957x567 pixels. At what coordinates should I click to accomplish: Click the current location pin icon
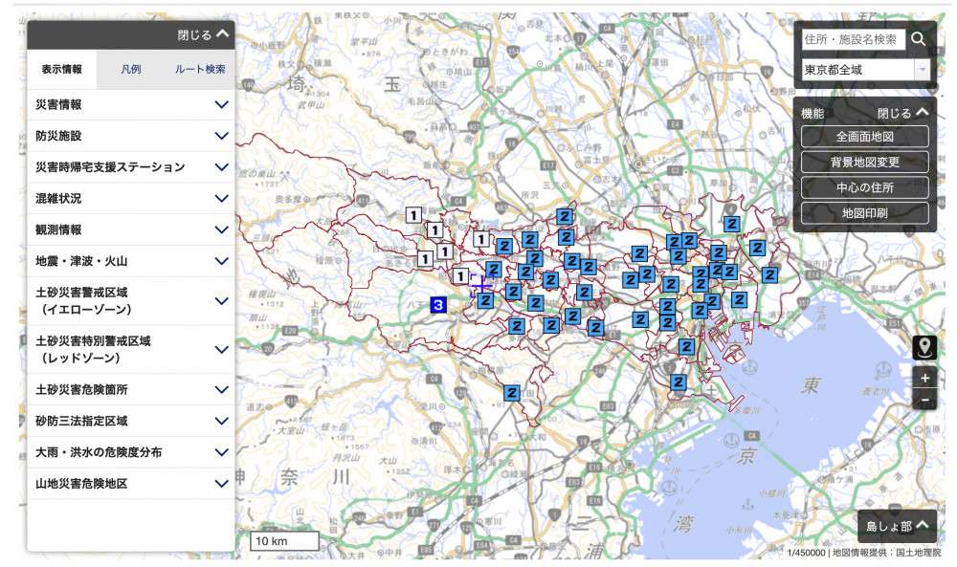click(x=924, y=348)
